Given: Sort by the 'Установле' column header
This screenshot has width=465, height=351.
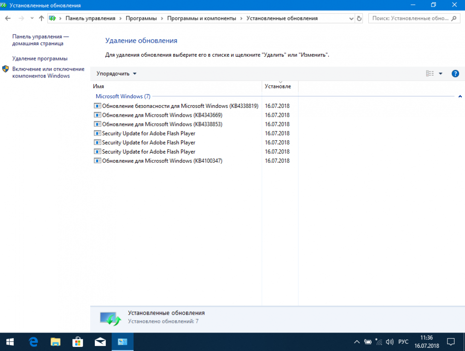Looking at the screenshot, I should (280, 86).
